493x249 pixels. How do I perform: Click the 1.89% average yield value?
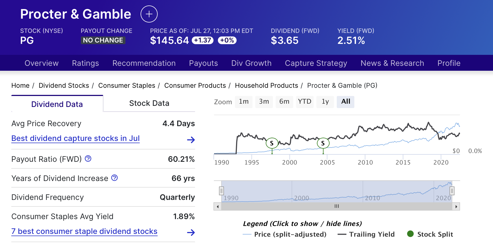[x=184, y=217]
